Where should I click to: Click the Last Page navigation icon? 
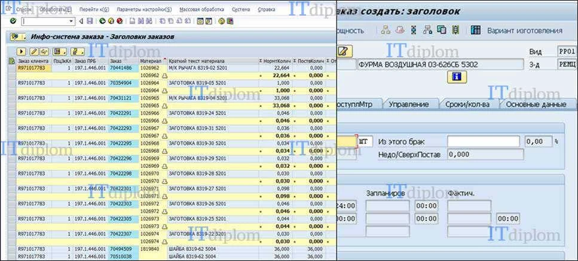click(188, 22)
